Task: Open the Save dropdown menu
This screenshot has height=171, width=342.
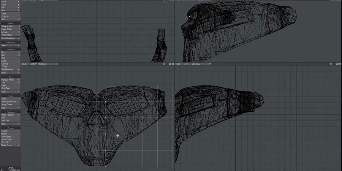Action: click(10, 4)
